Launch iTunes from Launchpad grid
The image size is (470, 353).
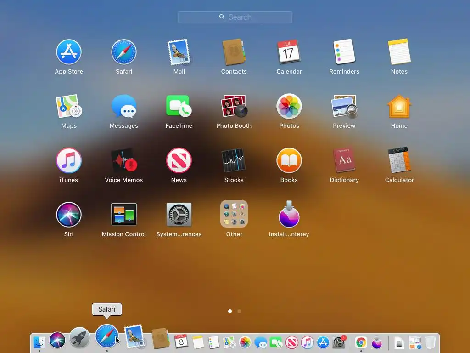69,160
